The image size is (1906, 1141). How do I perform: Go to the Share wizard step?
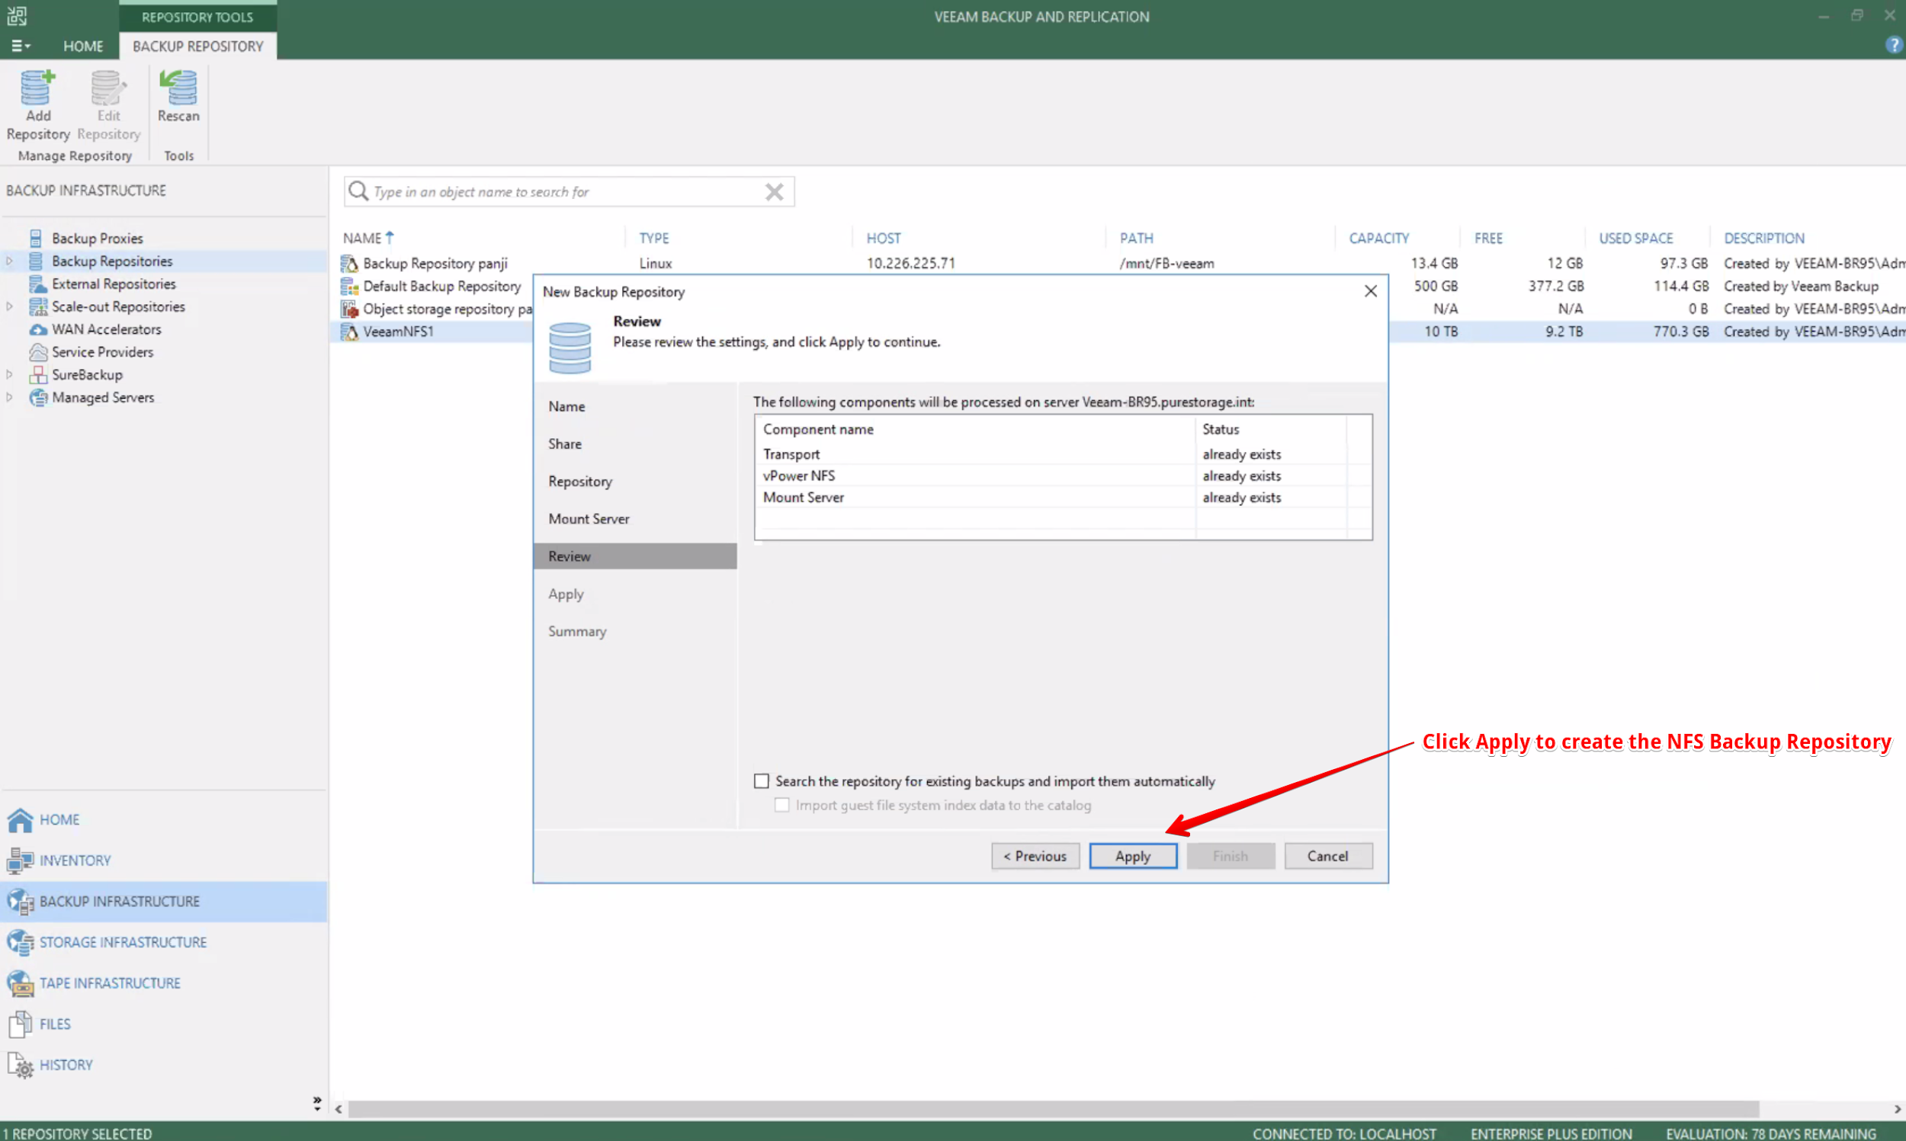pos(564,444)
